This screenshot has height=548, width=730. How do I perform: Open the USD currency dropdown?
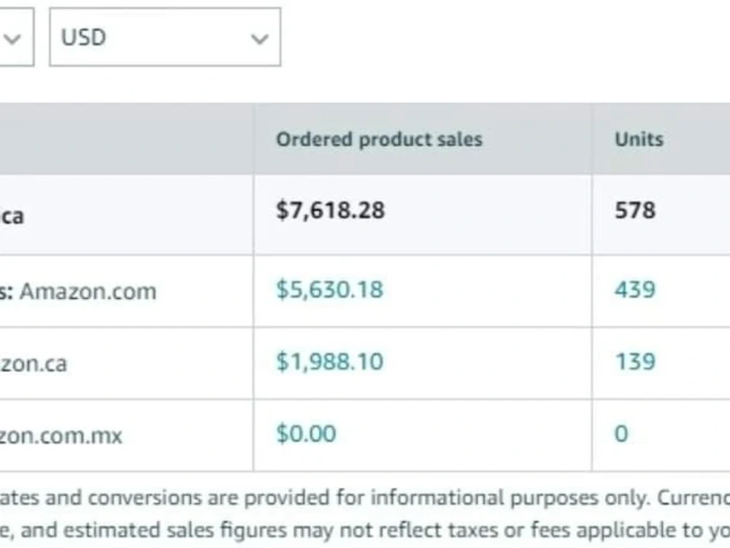coord(165,37)
